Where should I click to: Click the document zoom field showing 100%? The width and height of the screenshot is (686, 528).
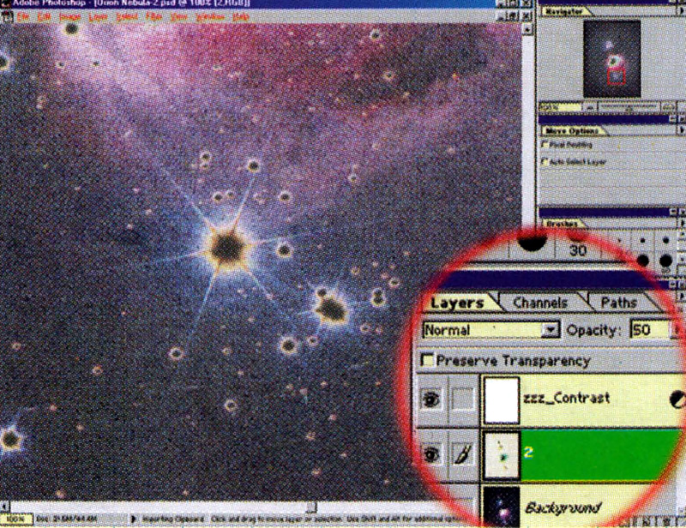(16, 519)
